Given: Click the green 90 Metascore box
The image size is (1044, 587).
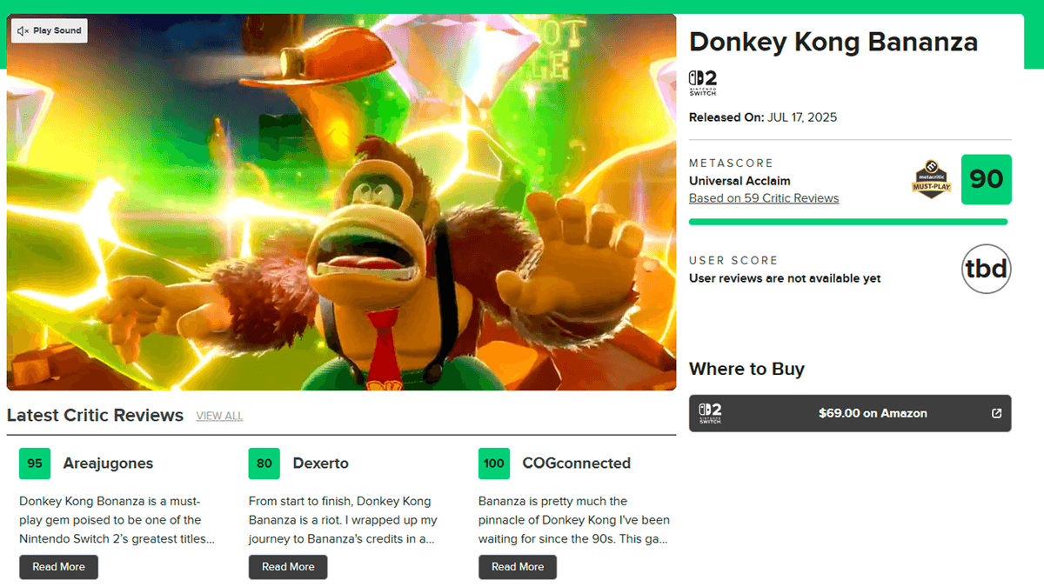Looking at the screenshot, I should pyautogui.click(x=986, y=179).
